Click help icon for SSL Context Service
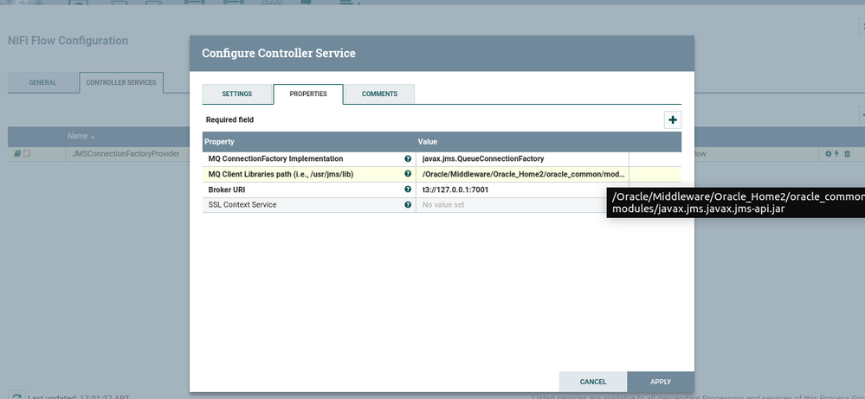 click(408, 205)
